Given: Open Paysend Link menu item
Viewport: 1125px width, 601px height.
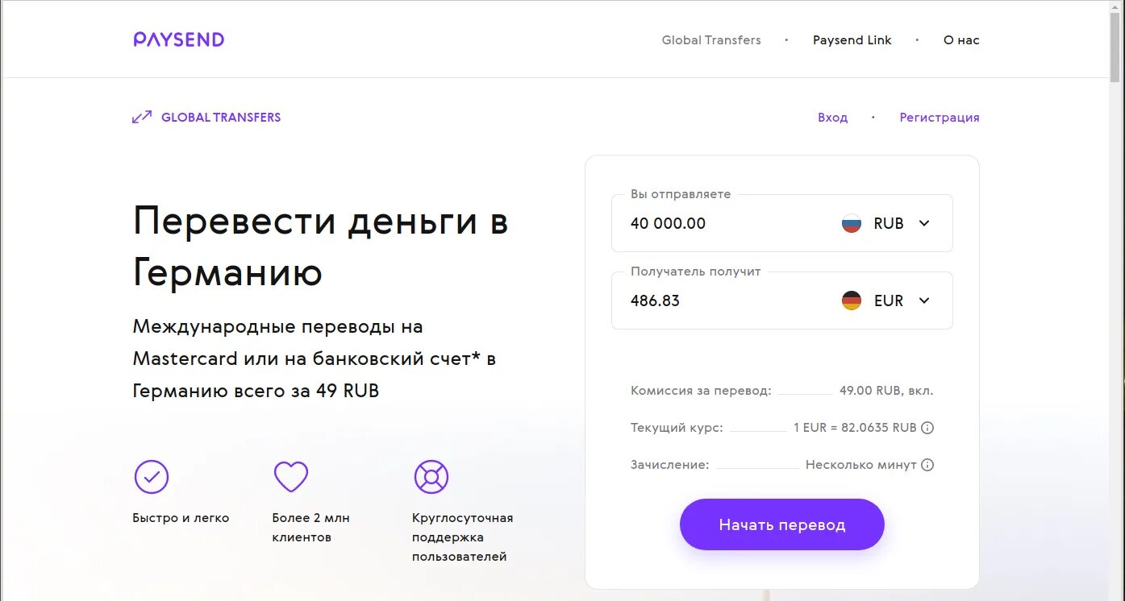Looking at the screenshot, I should coord(852,40).
